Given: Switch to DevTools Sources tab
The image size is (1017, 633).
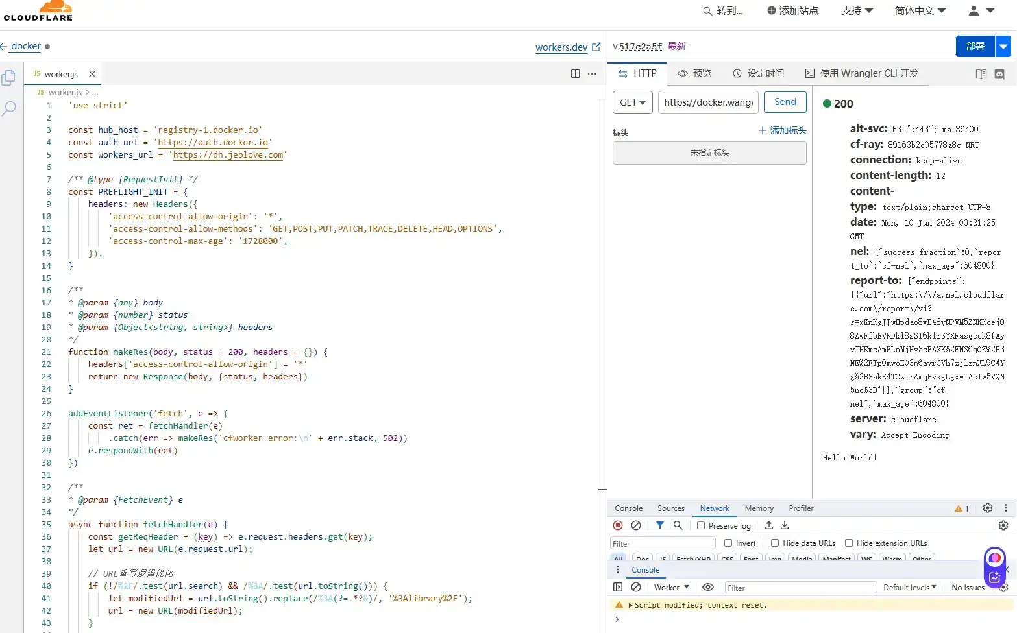Looking at the screenshot, I should point(671,508).
